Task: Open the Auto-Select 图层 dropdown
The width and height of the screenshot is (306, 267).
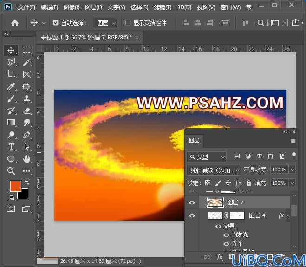Action: (105, 23)
